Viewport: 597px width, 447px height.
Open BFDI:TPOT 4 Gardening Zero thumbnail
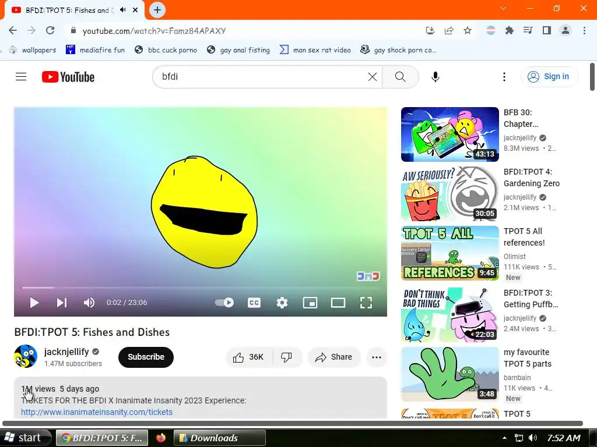pyautogui.click(x=449, y=193)
